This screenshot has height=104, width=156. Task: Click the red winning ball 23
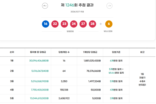64,24
